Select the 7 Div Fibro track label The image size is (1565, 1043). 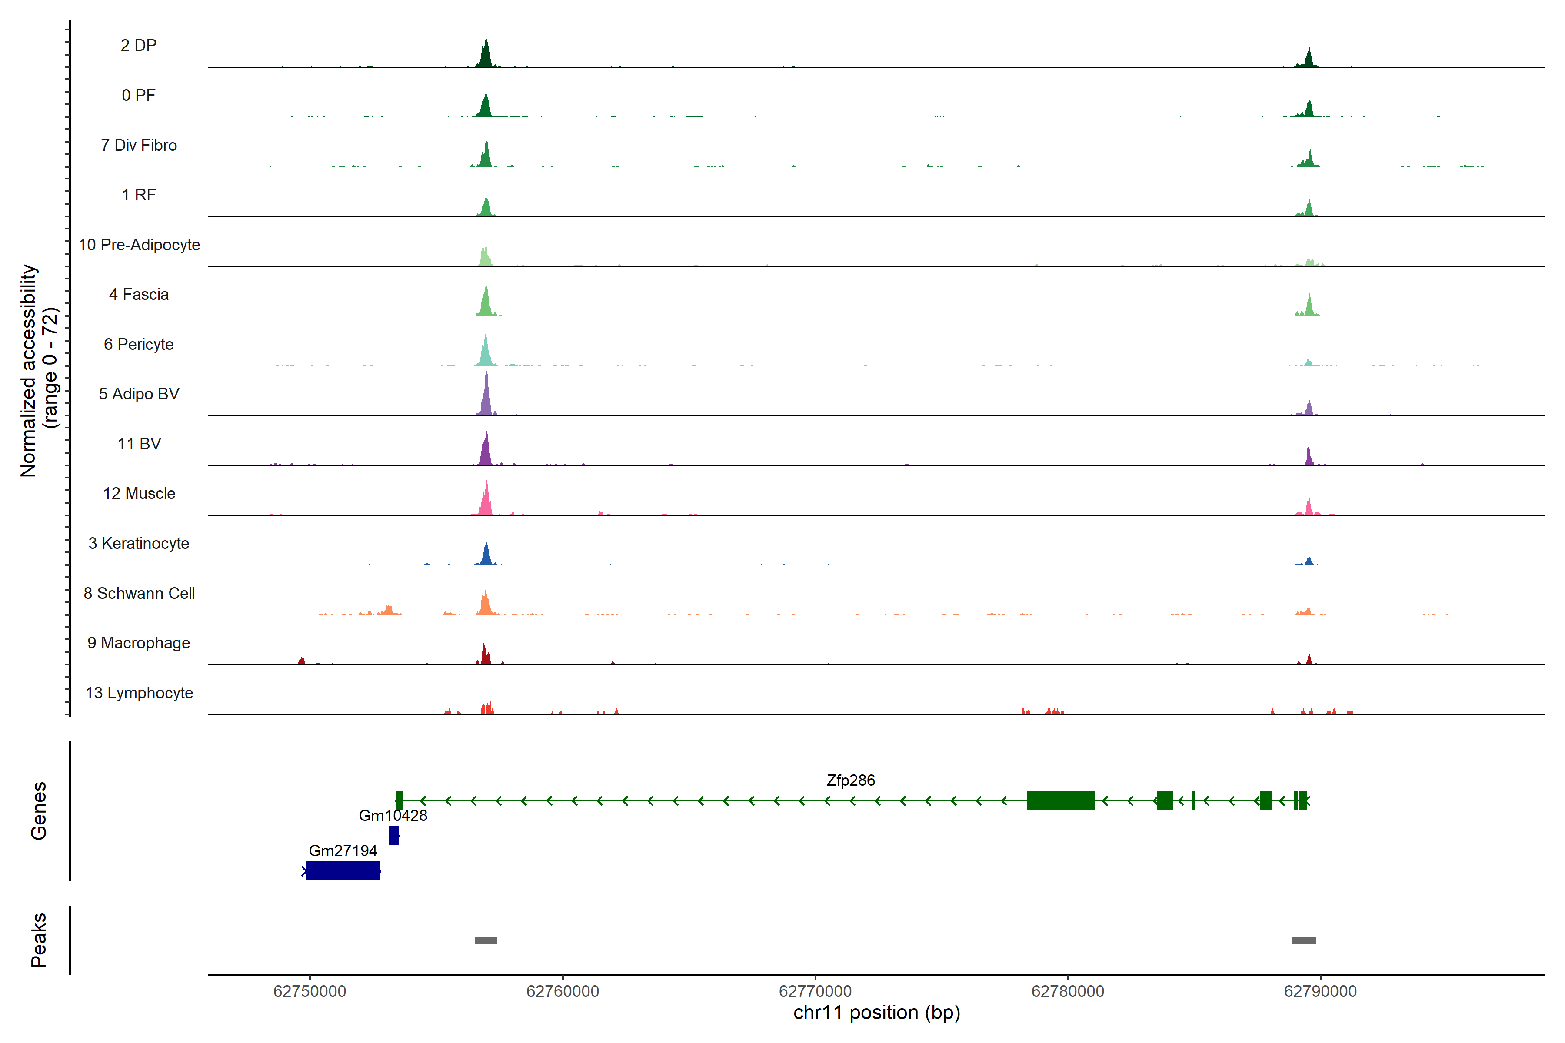pyautogui.click(x=138, y=145)
